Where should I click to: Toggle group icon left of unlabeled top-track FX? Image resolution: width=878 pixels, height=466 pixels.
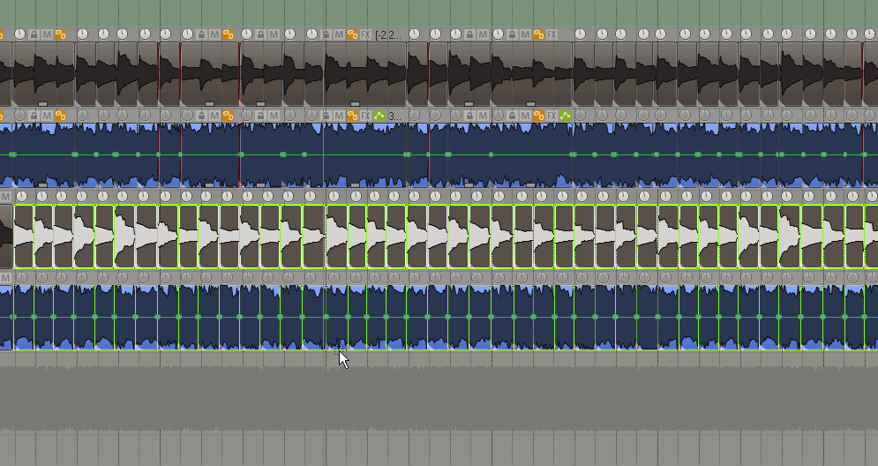pos(538,34)
